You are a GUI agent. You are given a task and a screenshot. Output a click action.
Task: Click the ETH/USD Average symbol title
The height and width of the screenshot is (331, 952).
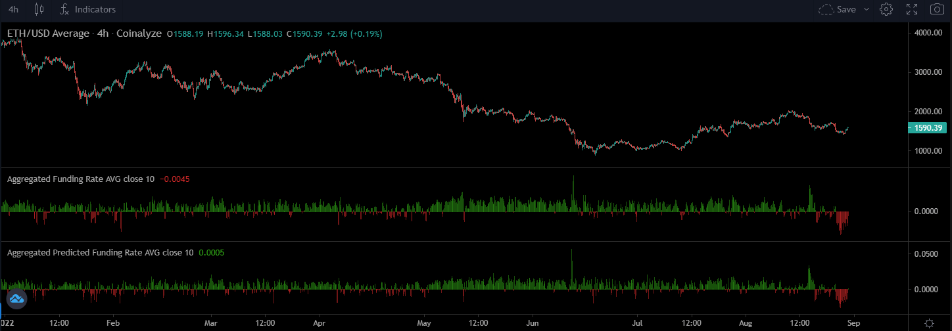47,33
